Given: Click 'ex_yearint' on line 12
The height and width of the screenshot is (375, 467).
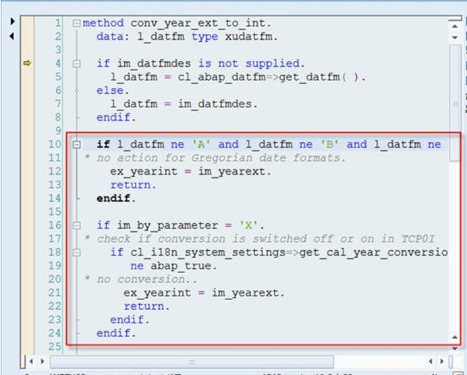Looking at the screenshot, I should [144, 172].
